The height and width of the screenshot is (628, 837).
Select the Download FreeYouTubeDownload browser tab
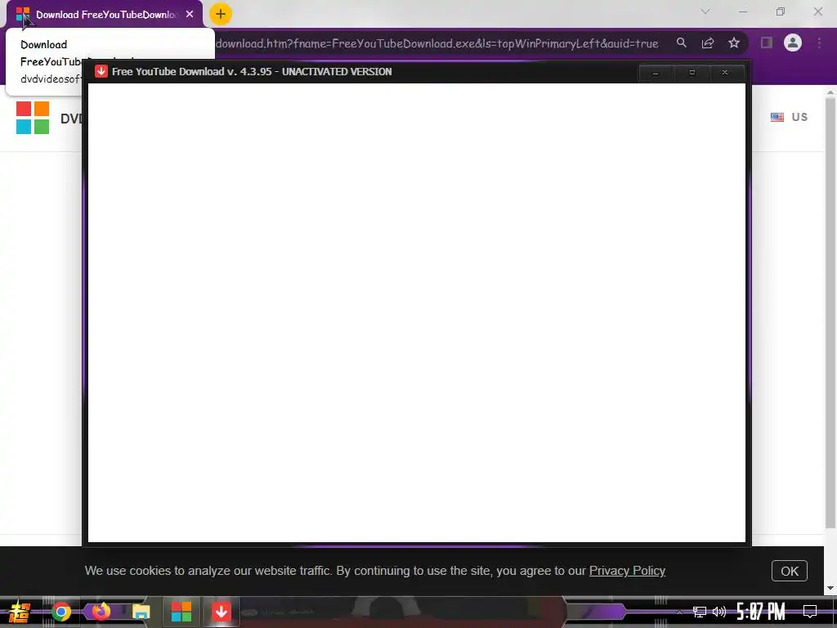(105, 15)
